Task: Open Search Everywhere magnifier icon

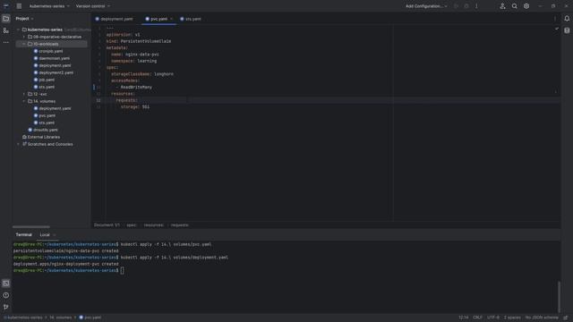Action: (514, 6)
